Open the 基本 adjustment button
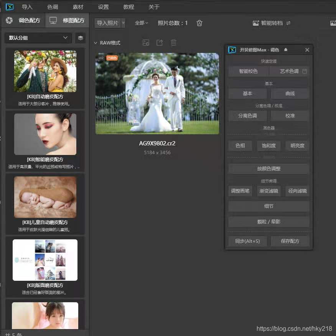Viewport: 336px width, 336px height. 247,94
